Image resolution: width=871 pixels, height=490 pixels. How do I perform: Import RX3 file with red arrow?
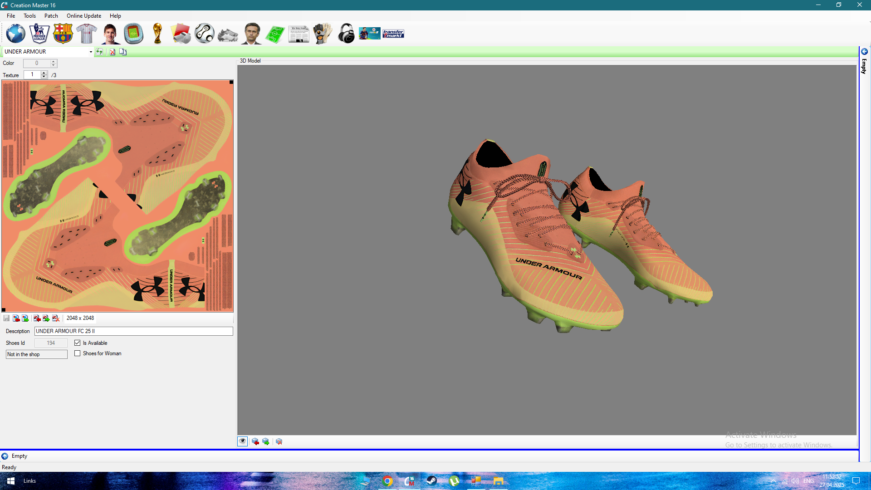[37, 318]
